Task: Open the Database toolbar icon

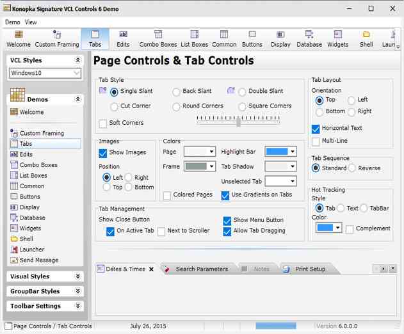Action: 309,39
